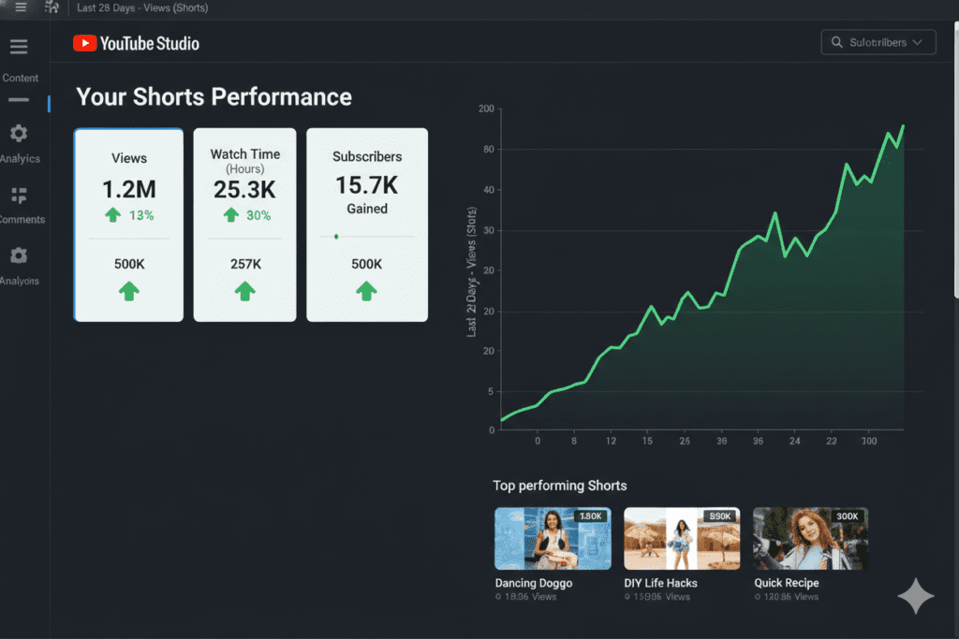Image resolution: width=959 pixels, height=639 pixels.
Task: Click the 13% growth indicator under Views
Action: pyautogui.click(x=131, y=214)
